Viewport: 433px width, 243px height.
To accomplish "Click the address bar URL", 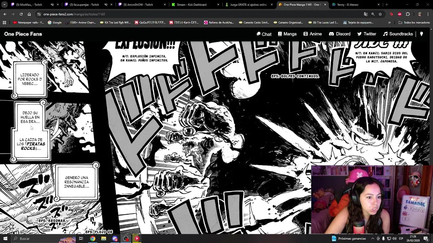I will tap(74, 14).
